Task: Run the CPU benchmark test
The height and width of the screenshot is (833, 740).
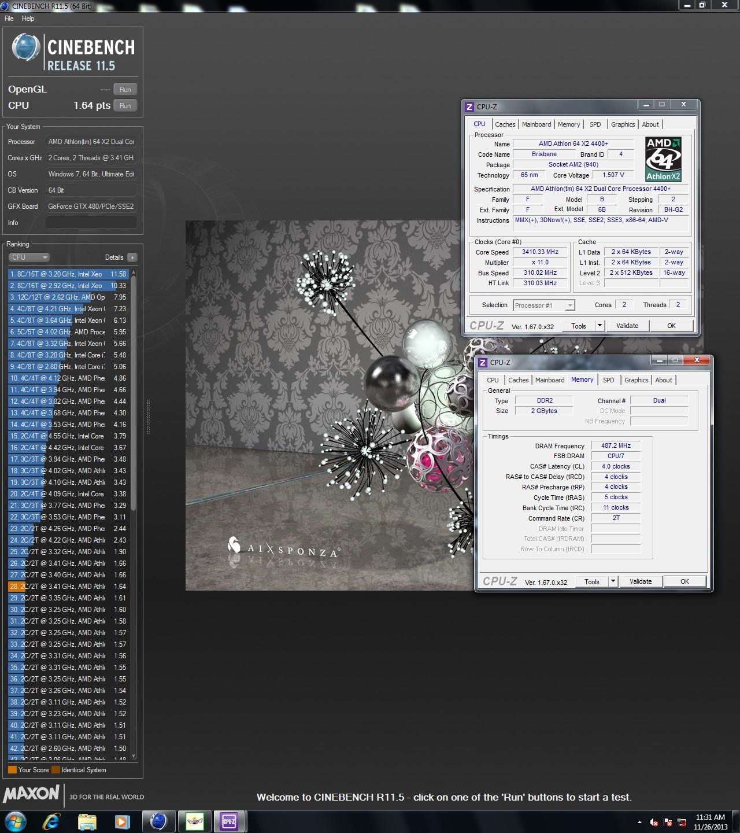Action: 125,106
